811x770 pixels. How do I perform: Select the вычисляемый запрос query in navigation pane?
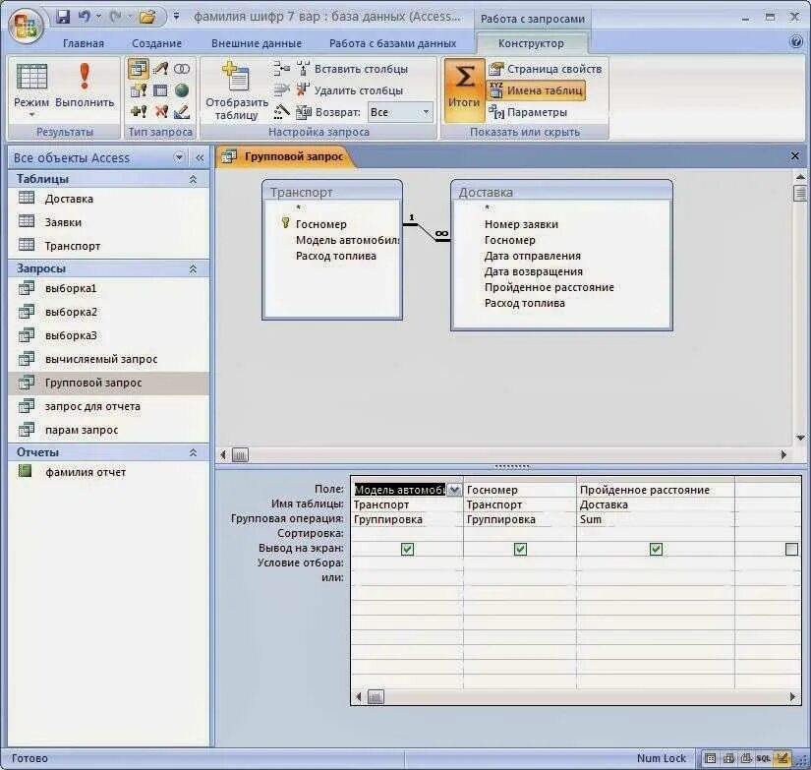pos(108,359)
